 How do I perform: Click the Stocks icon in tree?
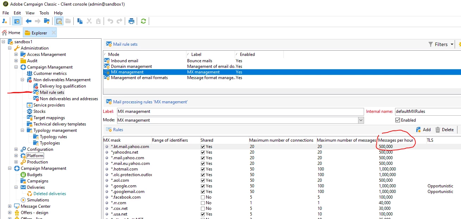[30, 111]
